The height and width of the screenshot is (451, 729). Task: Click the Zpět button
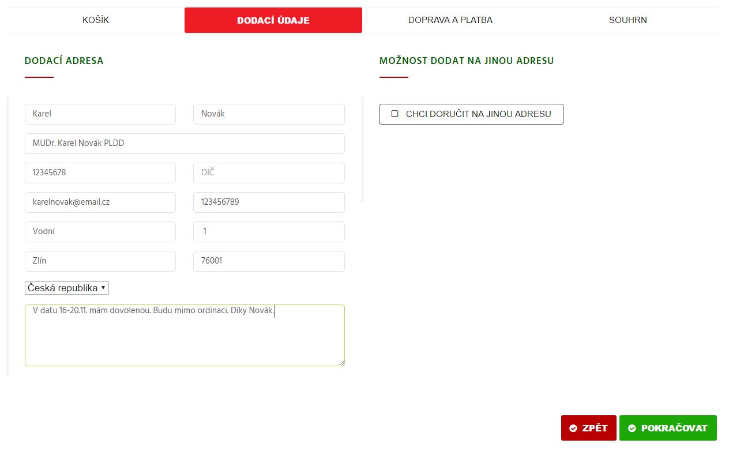coord(589,428)
